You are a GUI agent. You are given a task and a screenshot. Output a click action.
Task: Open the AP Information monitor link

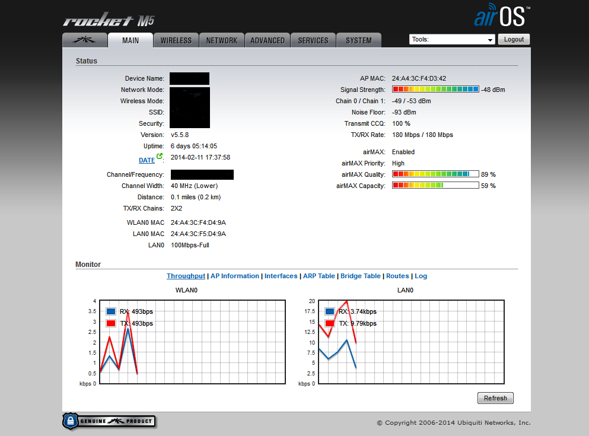point(235,276)
